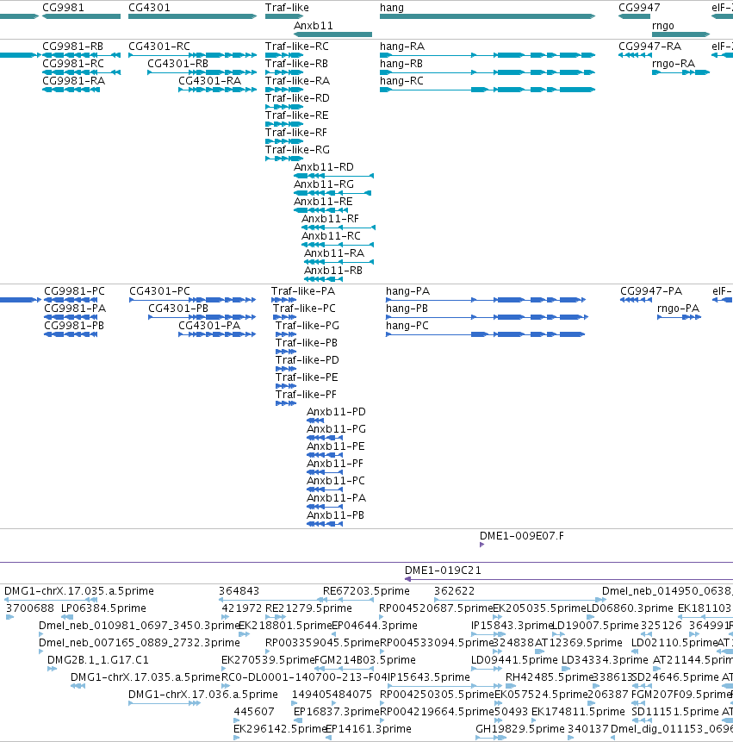Click transcript hang-RC label
The height and width of the screenshot is (742, 733).
401,81
